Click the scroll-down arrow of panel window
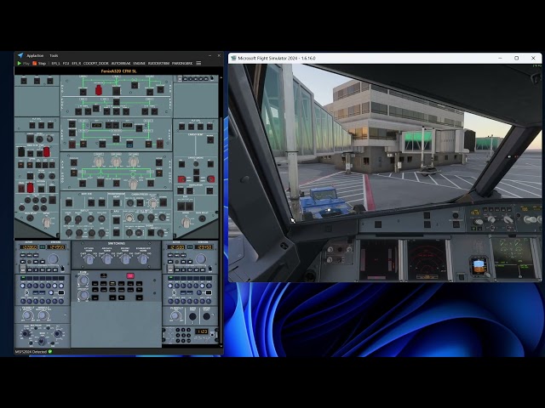 coord(221,346)
